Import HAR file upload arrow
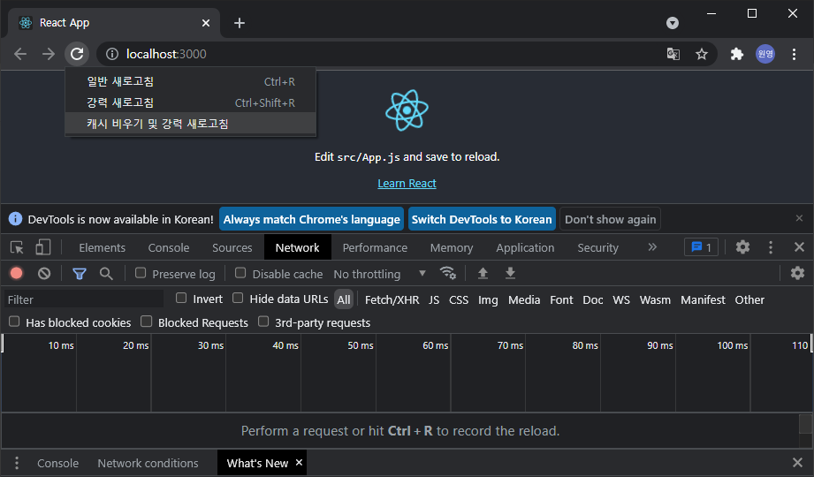 pyautogui.click(x=483, y=273)
